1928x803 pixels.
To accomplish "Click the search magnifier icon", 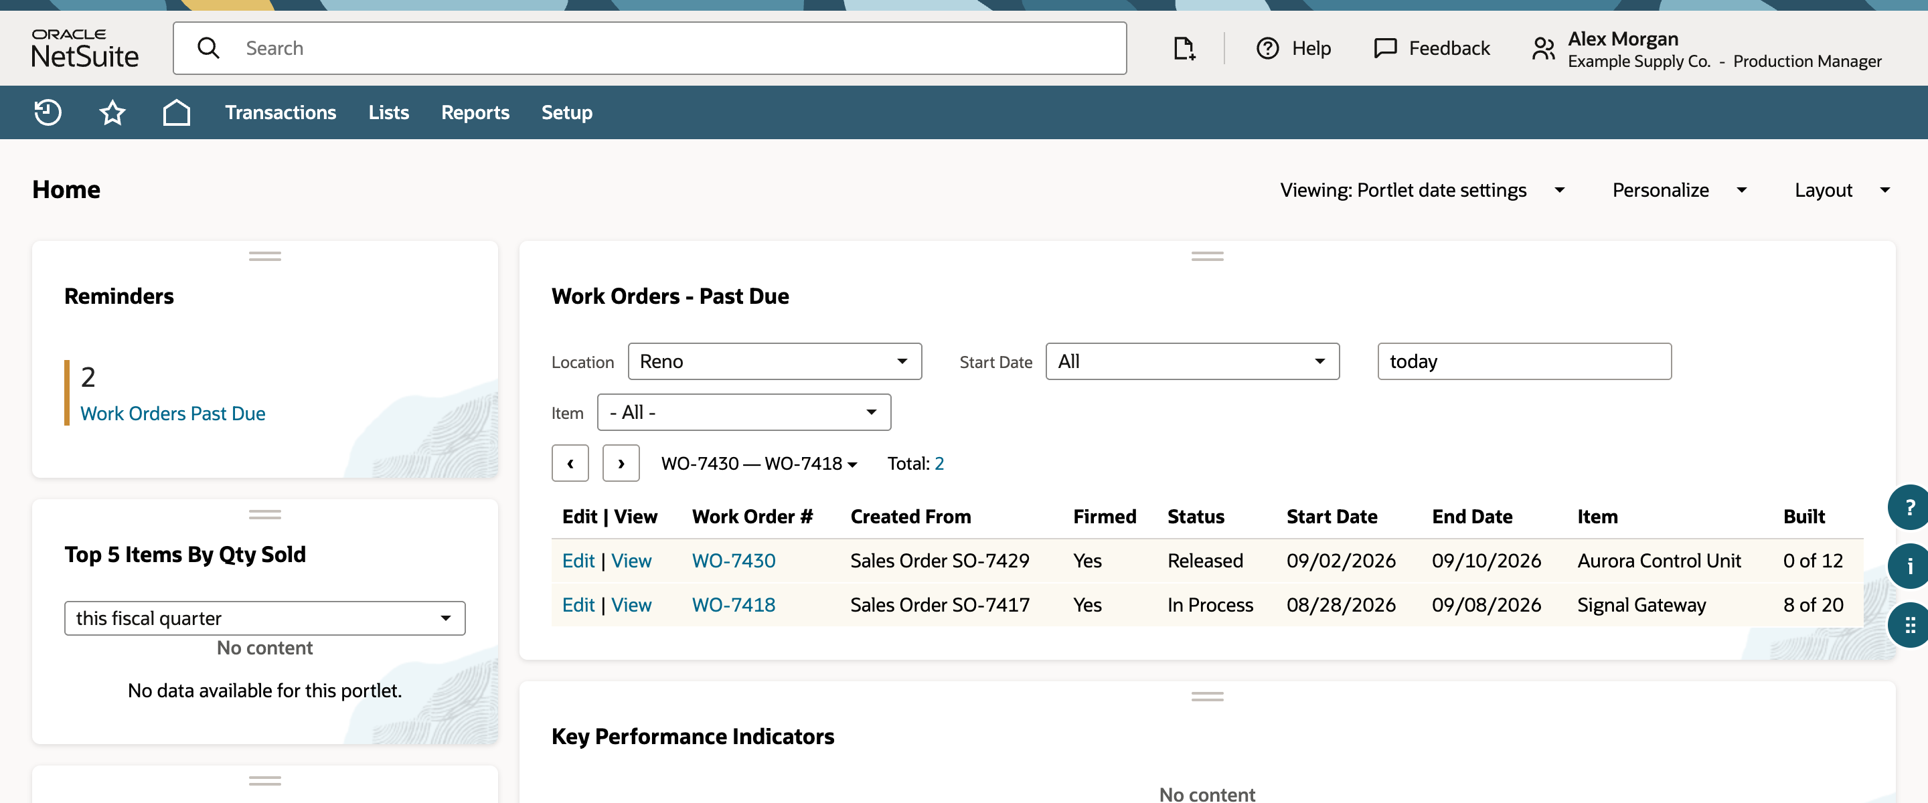I will coord(208,48).
